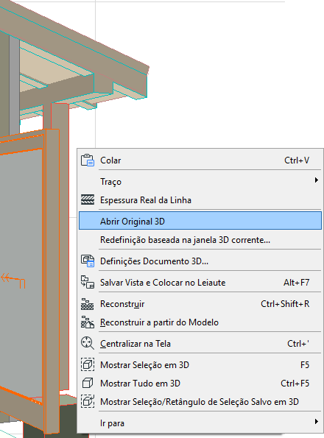Click the Colar clipboard icon
The height and width of the screenshot is (438, 324).
[88, 160]
